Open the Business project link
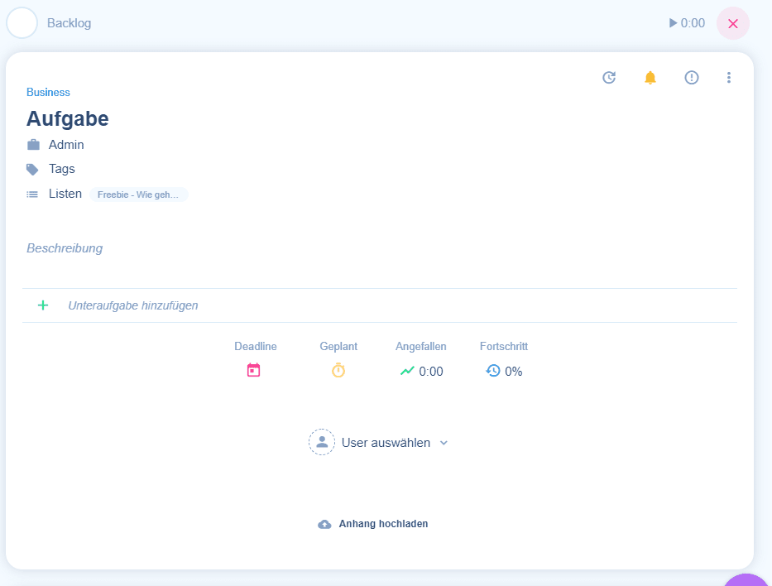 tap(48, 92)
